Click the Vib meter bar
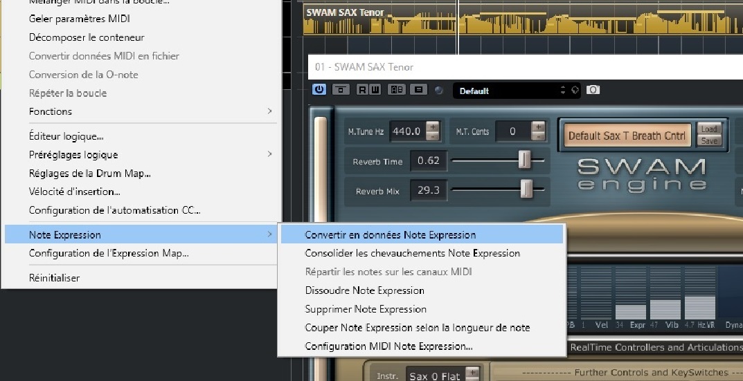This screenshot has width=743, height=381. click(665, 292)
